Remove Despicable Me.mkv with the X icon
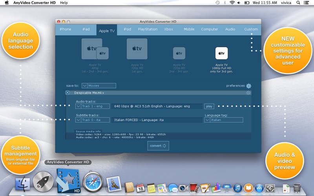Viewport: 314px width, 196px height. (68, 93)
